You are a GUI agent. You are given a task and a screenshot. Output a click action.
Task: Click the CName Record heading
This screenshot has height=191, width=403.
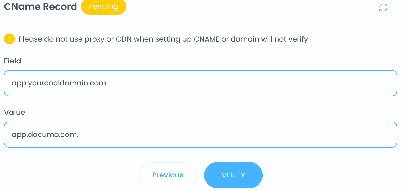tap(41, 7)
